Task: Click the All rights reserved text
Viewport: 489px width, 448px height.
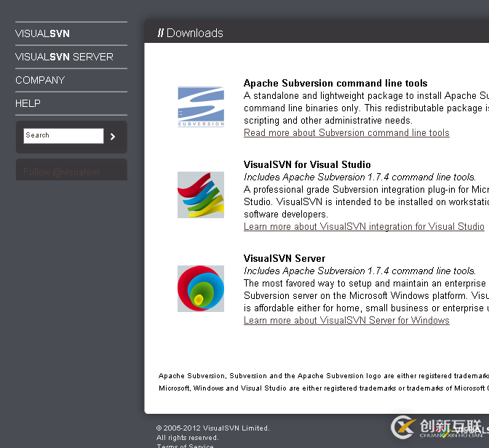Action: point(188,438)
